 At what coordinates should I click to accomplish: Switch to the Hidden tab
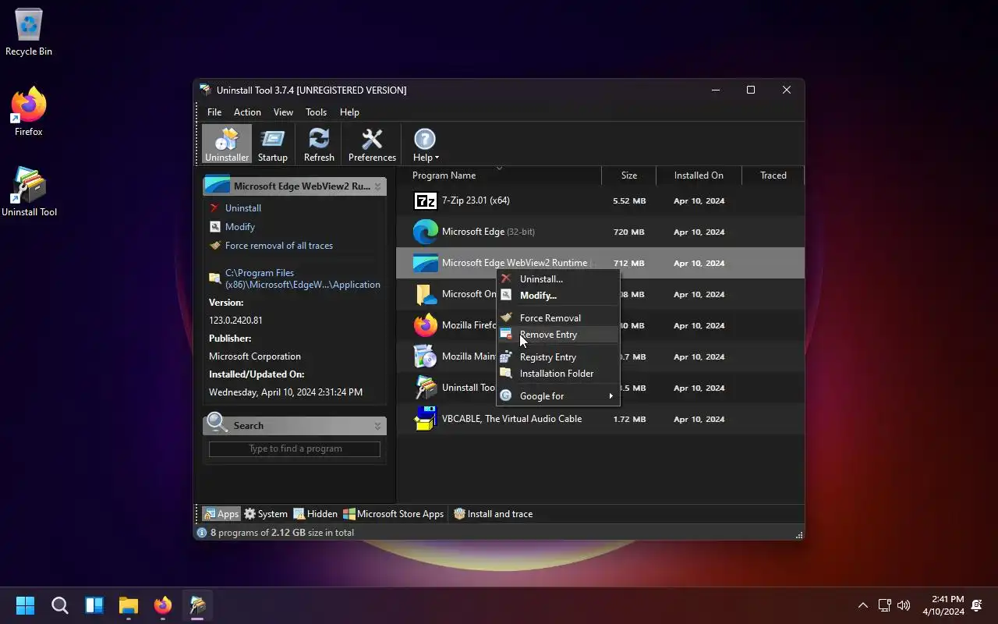point(315,514)
